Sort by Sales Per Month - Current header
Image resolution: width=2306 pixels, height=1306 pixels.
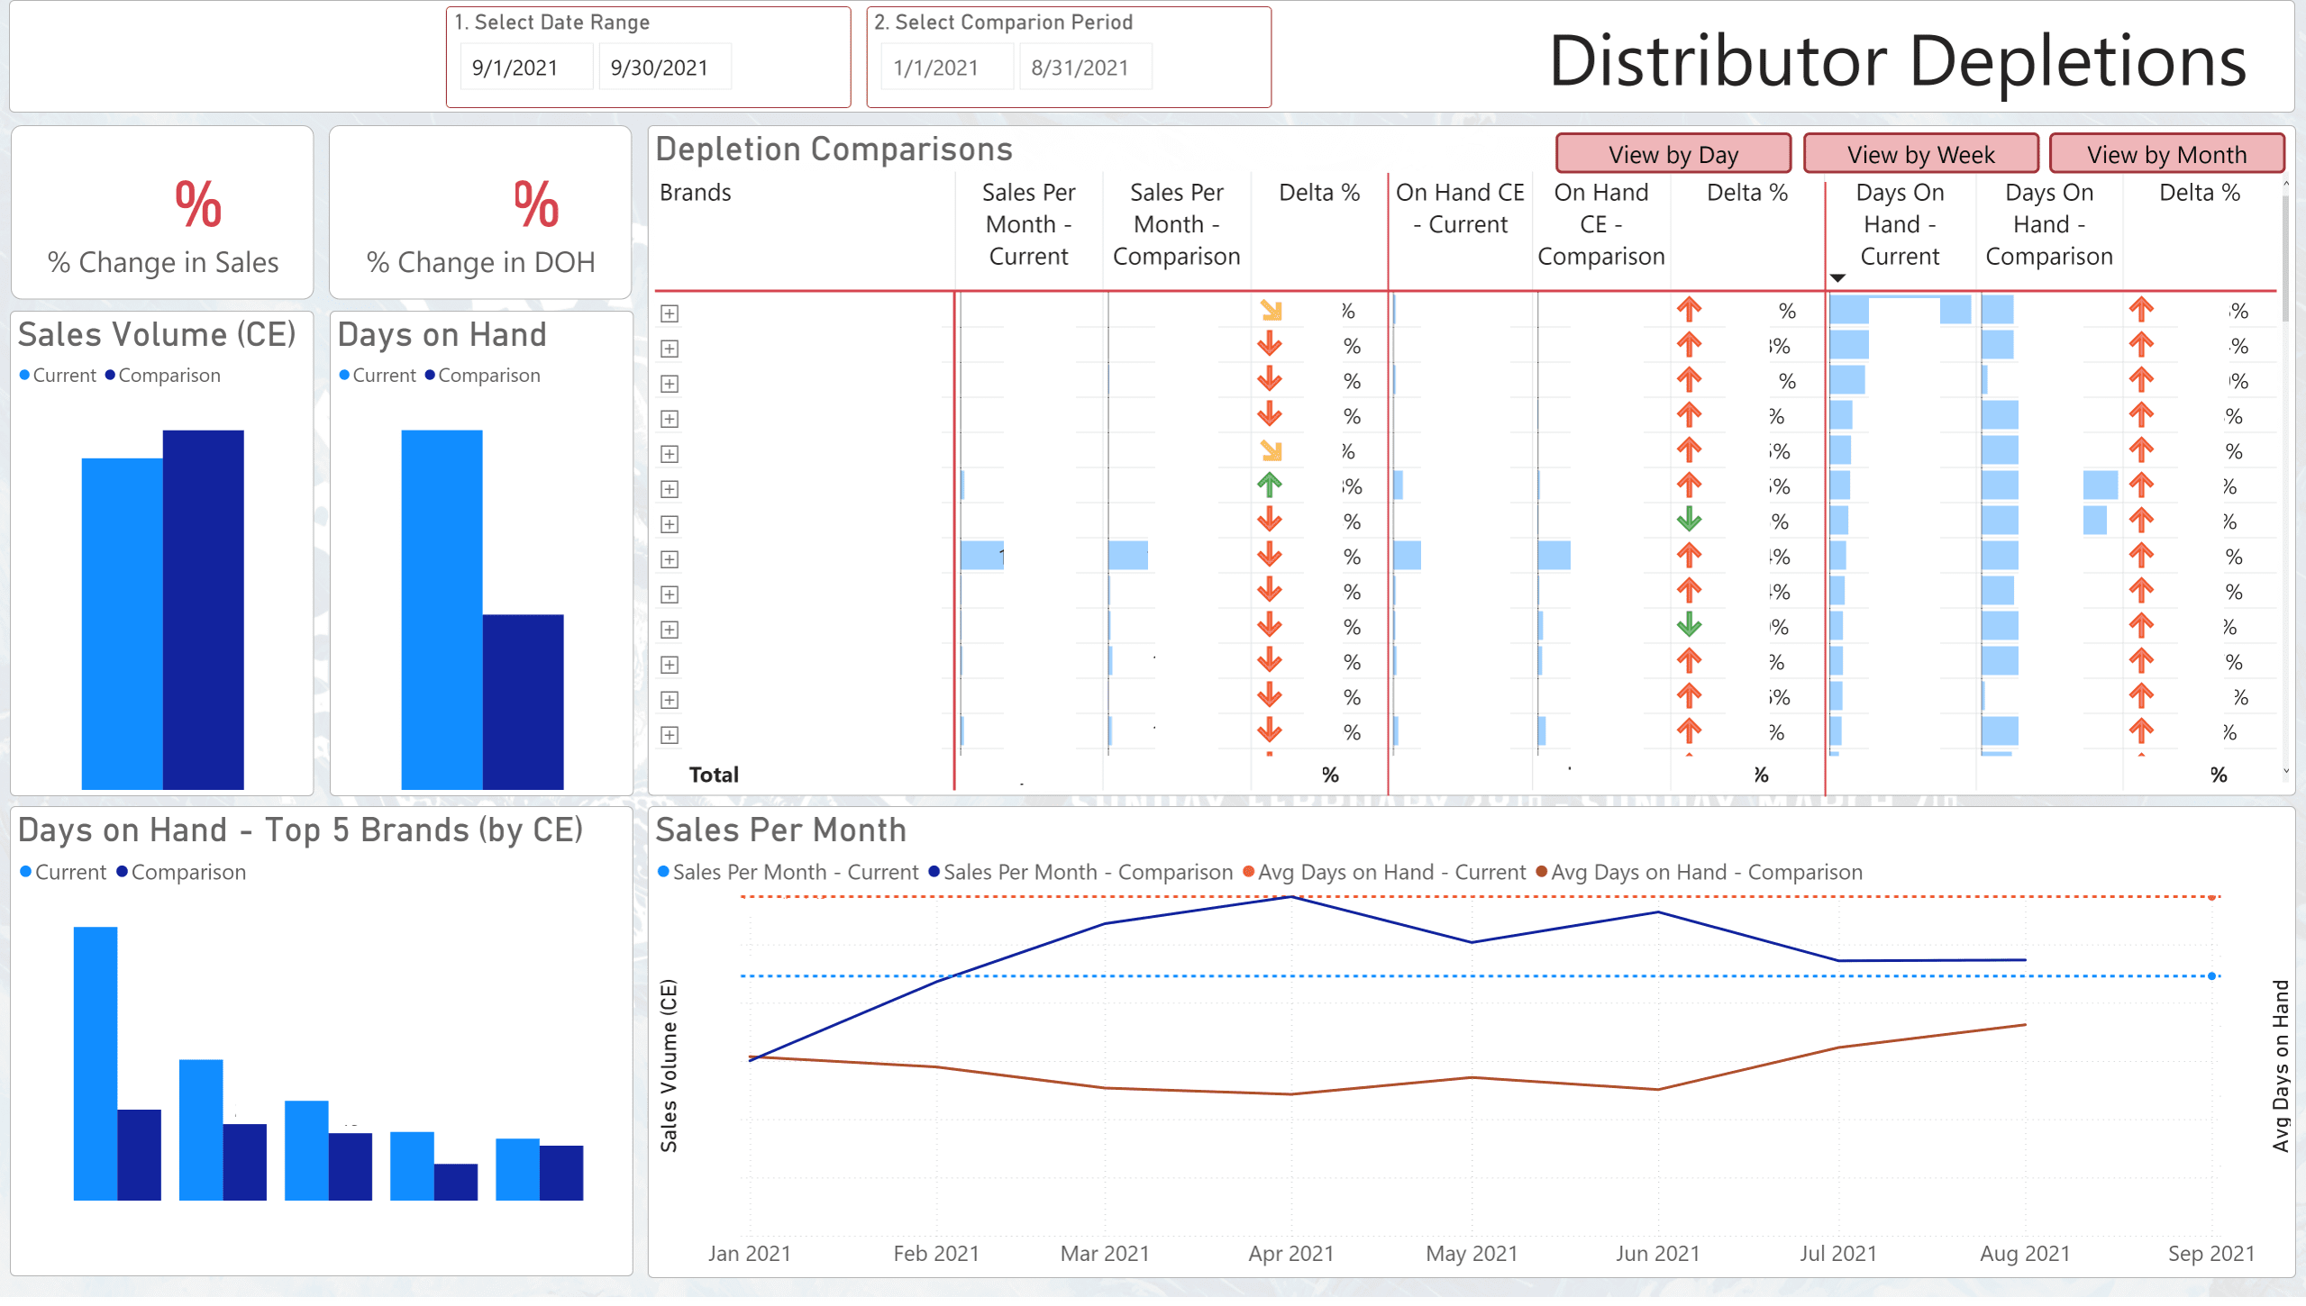1028,224
